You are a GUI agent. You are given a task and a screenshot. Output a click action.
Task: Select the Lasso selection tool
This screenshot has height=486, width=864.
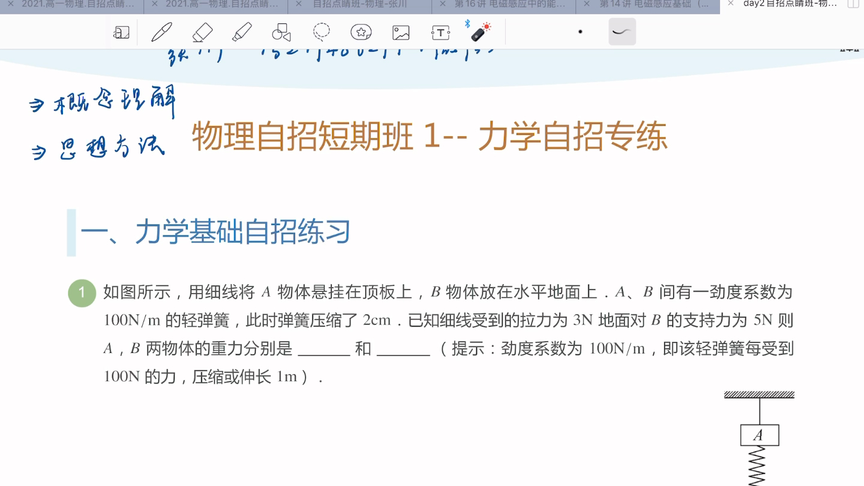[322, 32]
